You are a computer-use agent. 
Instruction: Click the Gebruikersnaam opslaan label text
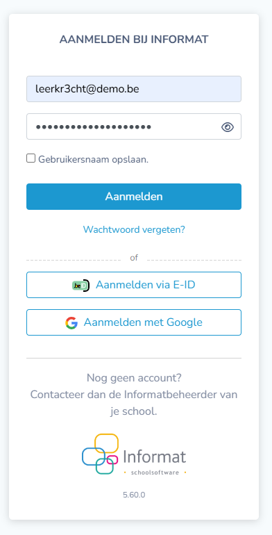pos(94,159)
